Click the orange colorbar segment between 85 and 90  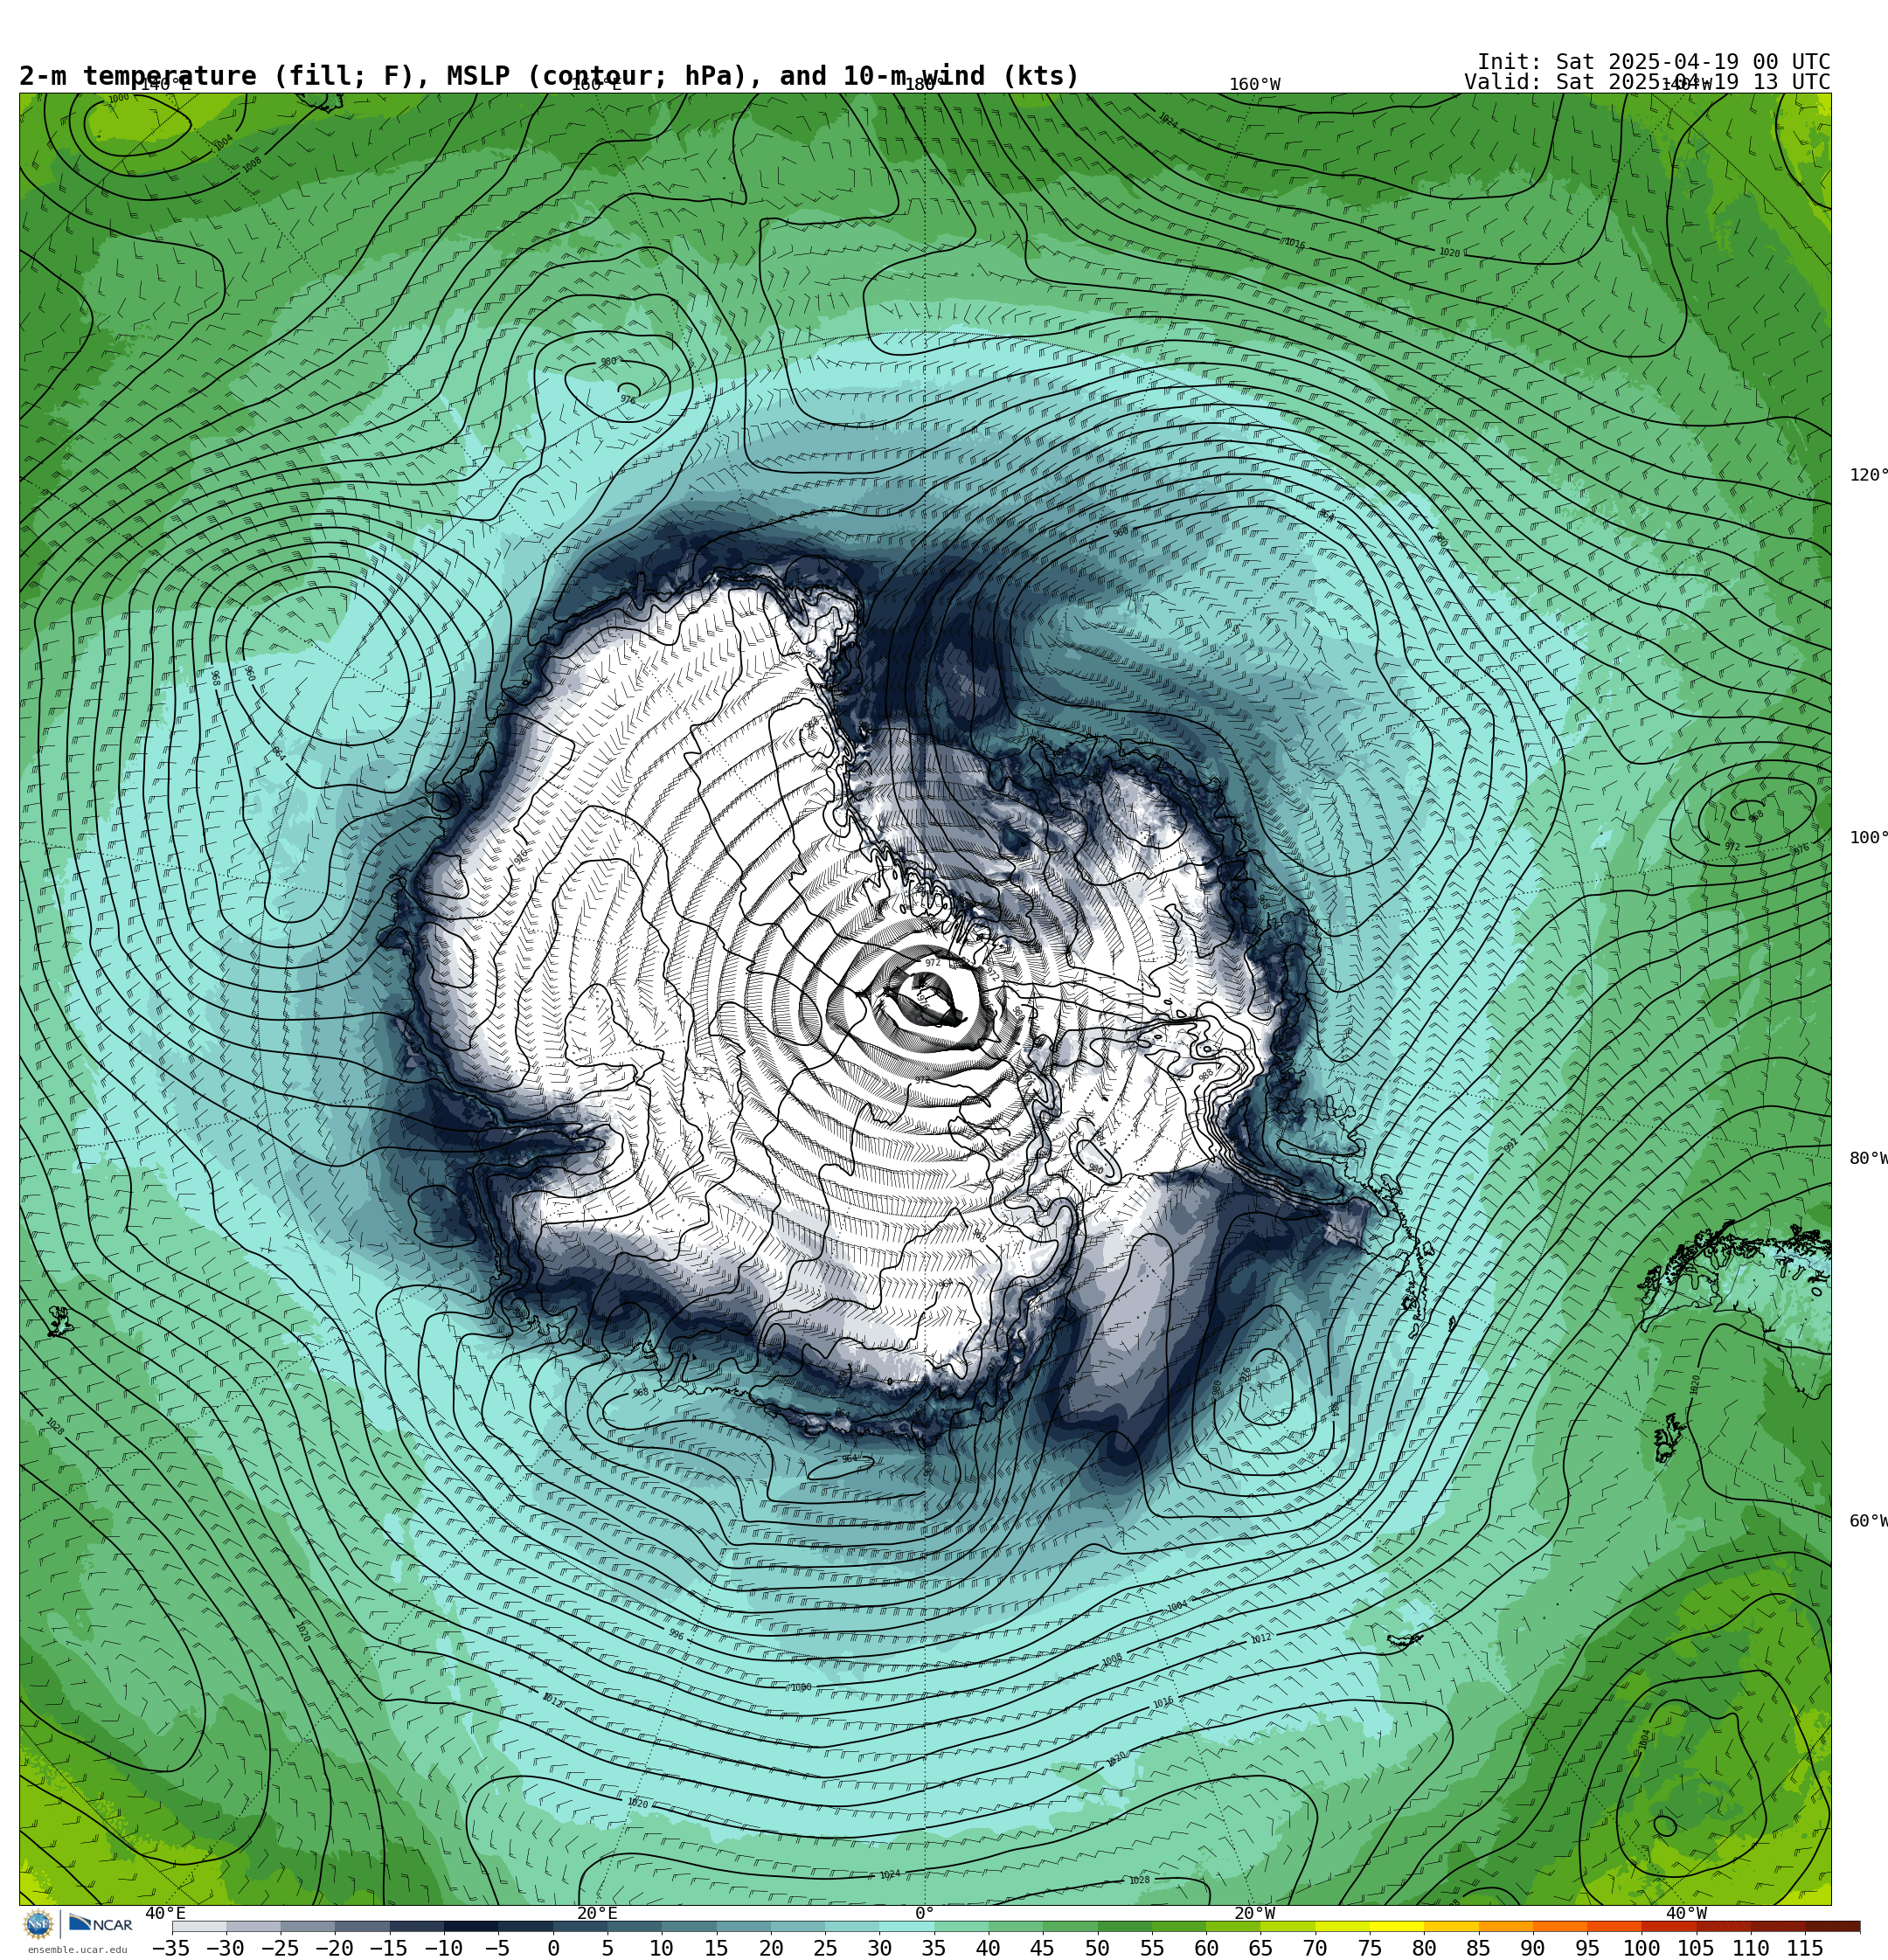point(1505,1927)
